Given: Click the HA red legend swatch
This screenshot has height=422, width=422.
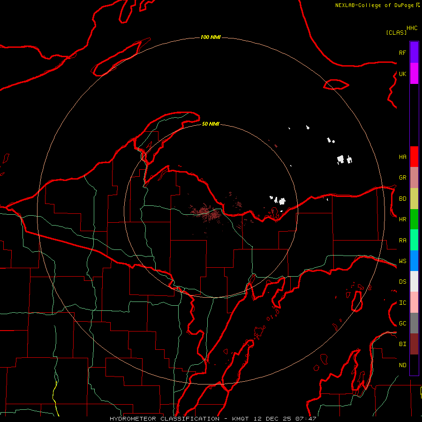Looking at the screenshot, I should pos(414,157).
